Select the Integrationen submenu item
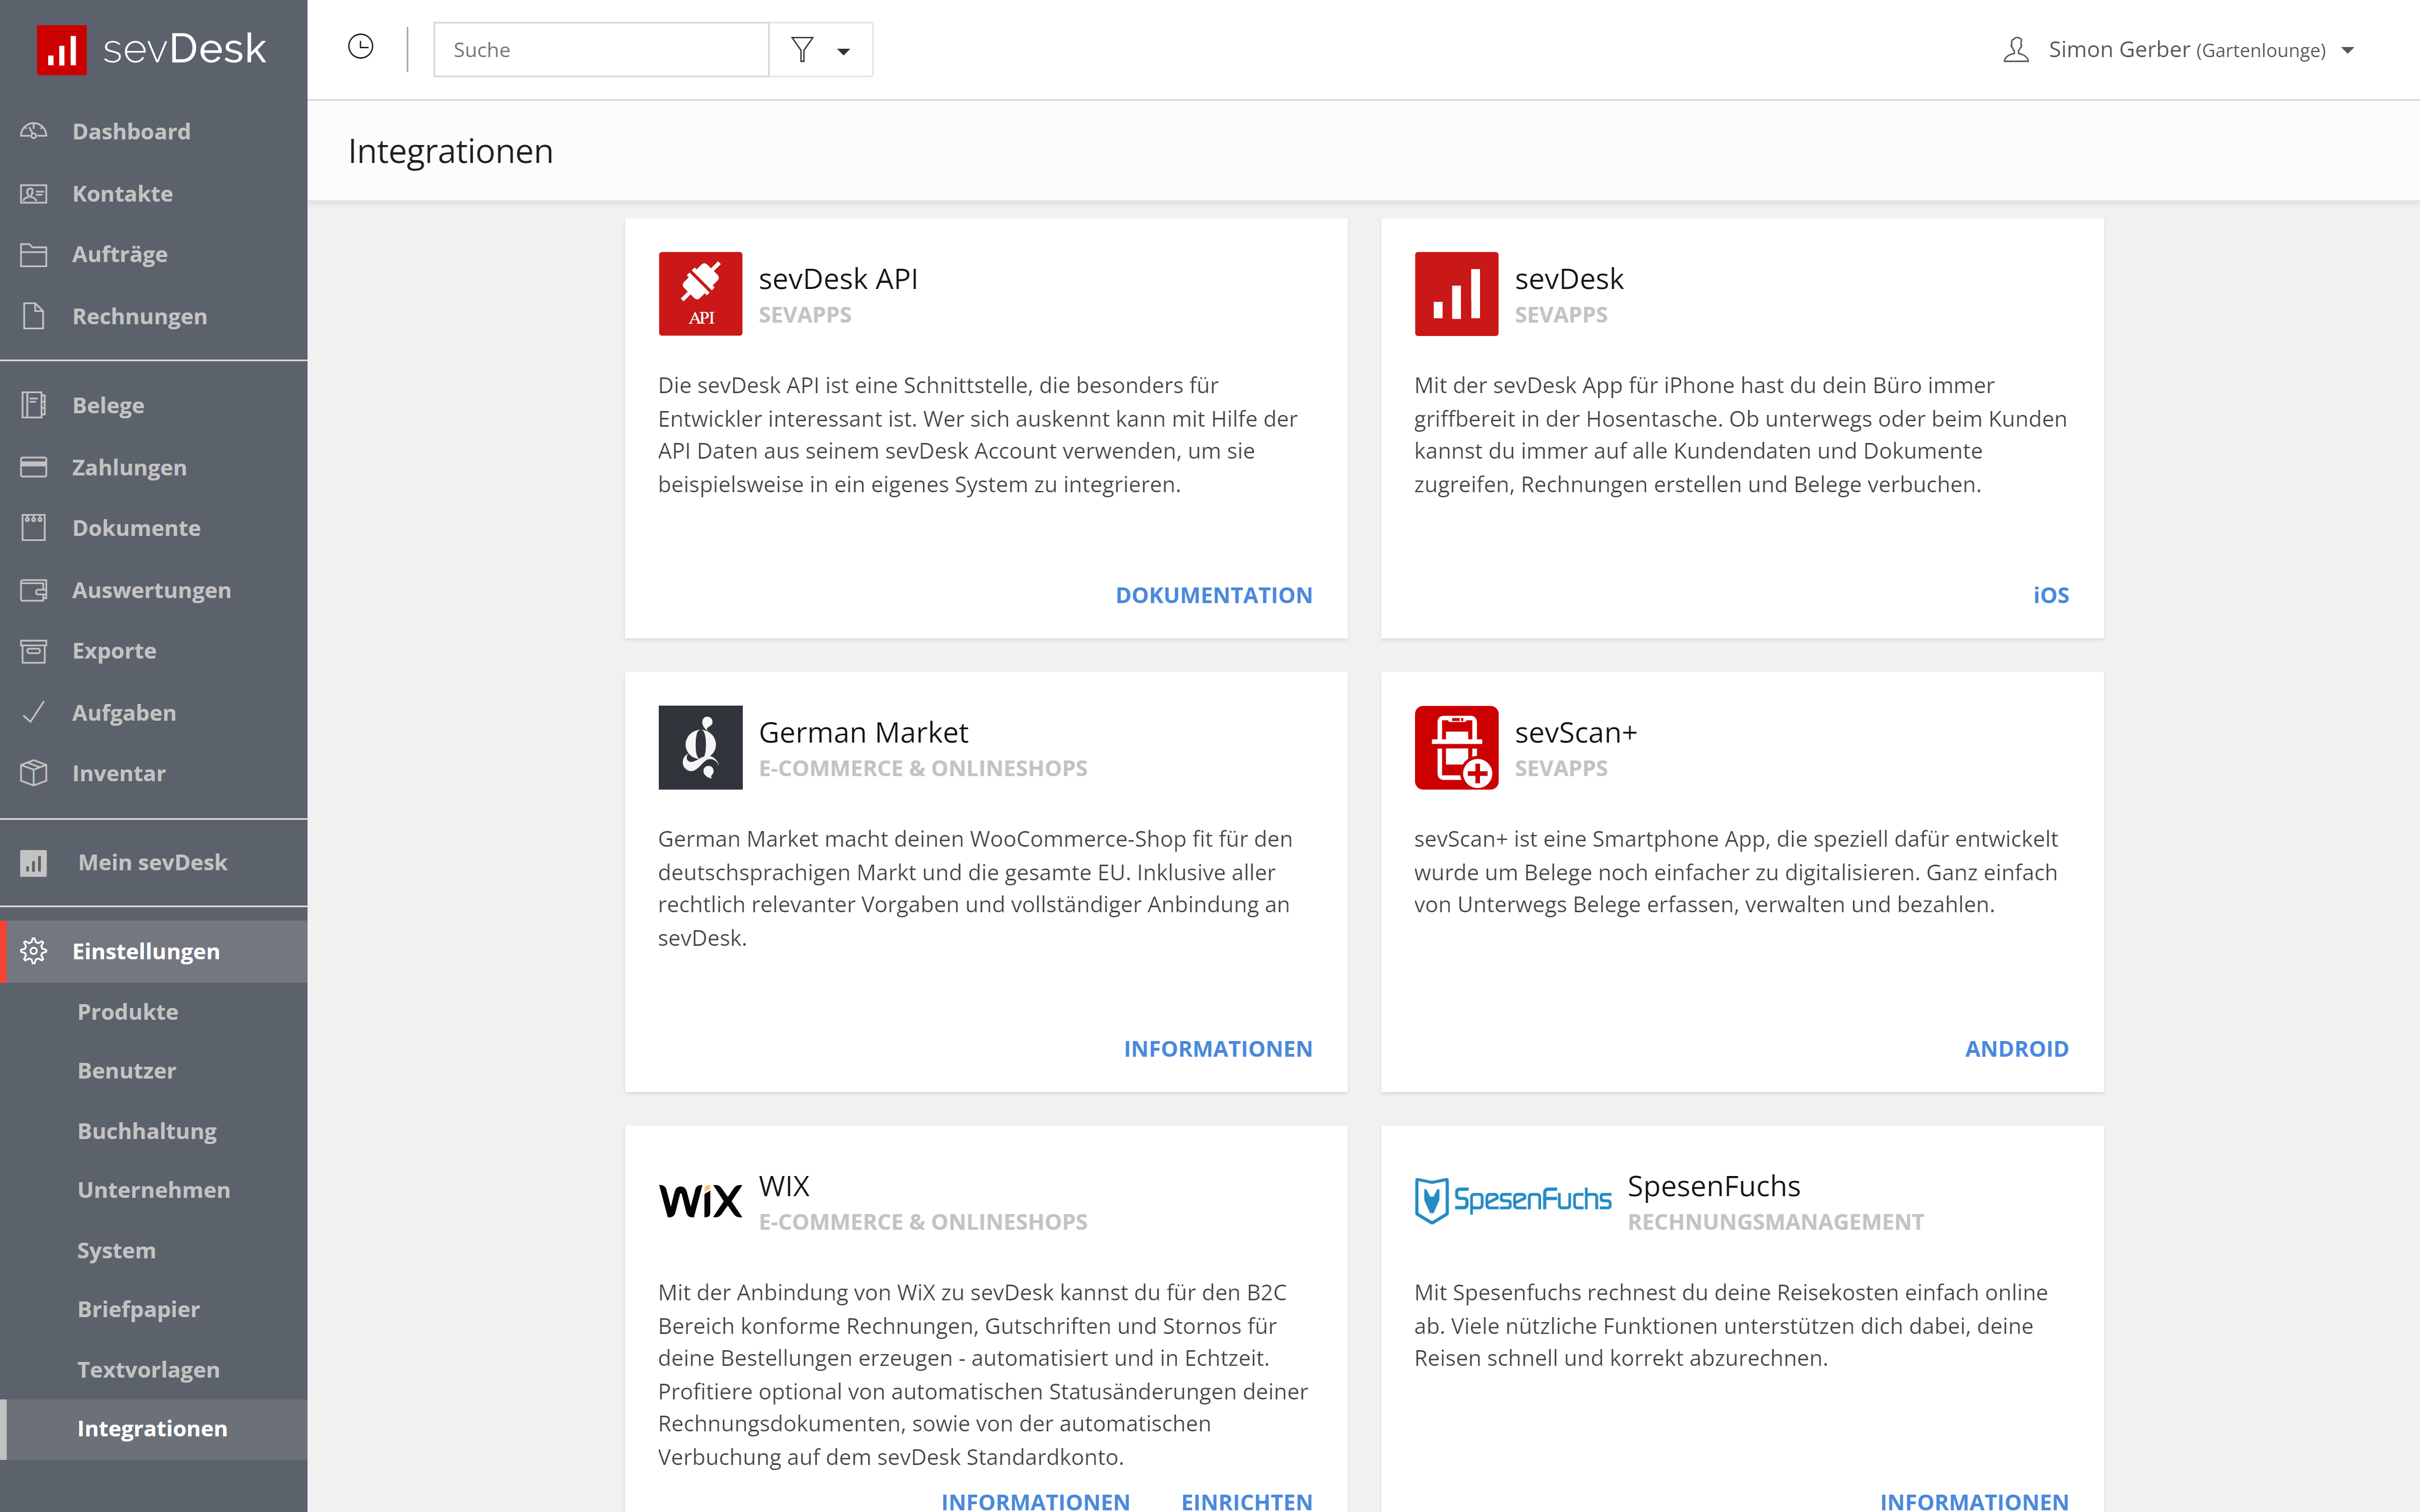 point(154,1429)
